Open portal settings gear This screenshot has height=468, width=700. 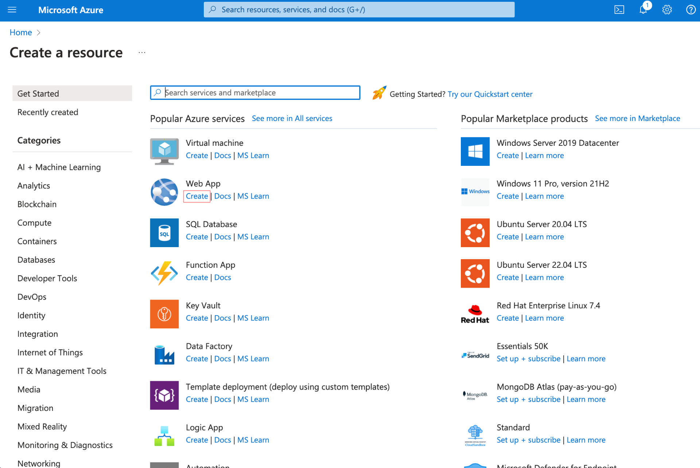coord(667,10)
